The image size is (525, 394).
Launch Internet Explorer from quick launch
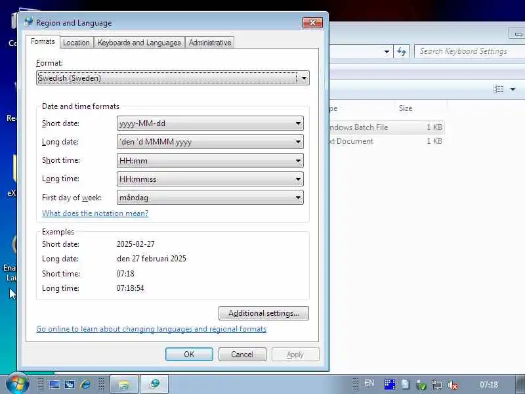pos(85,384)
